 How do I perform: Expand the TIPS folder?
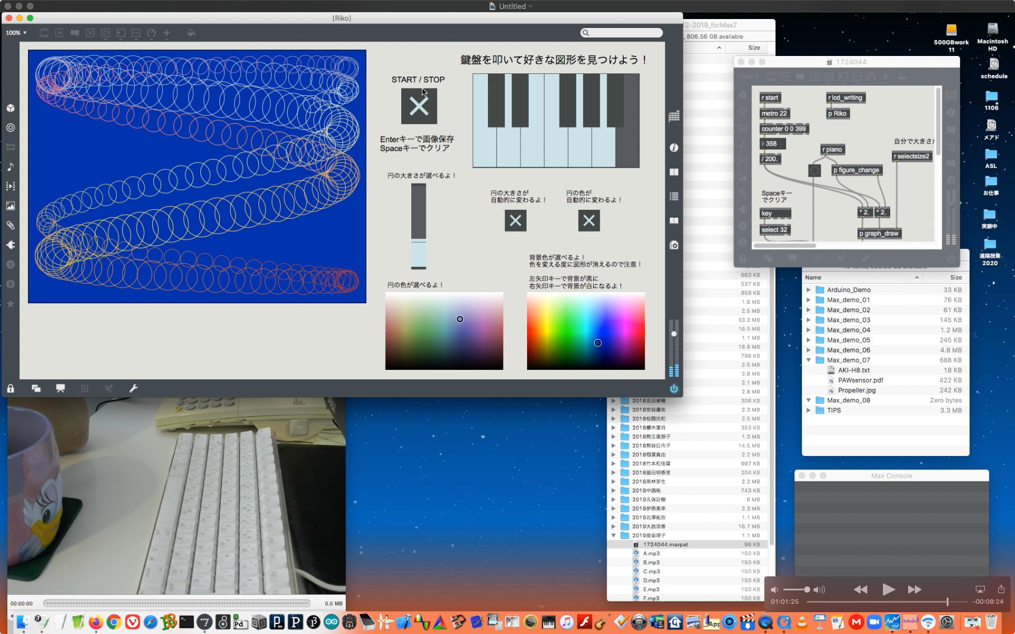tap(808, 411)
